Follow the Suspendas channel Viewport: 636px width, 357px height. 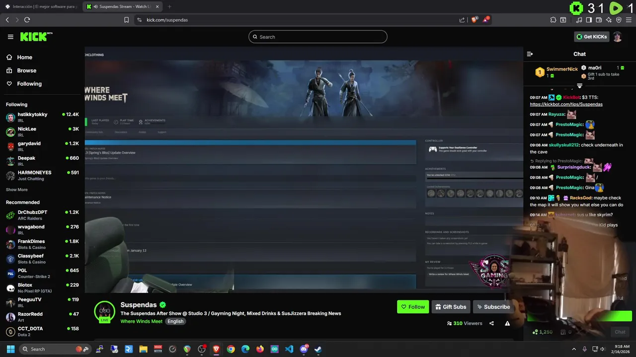point(413,307)
